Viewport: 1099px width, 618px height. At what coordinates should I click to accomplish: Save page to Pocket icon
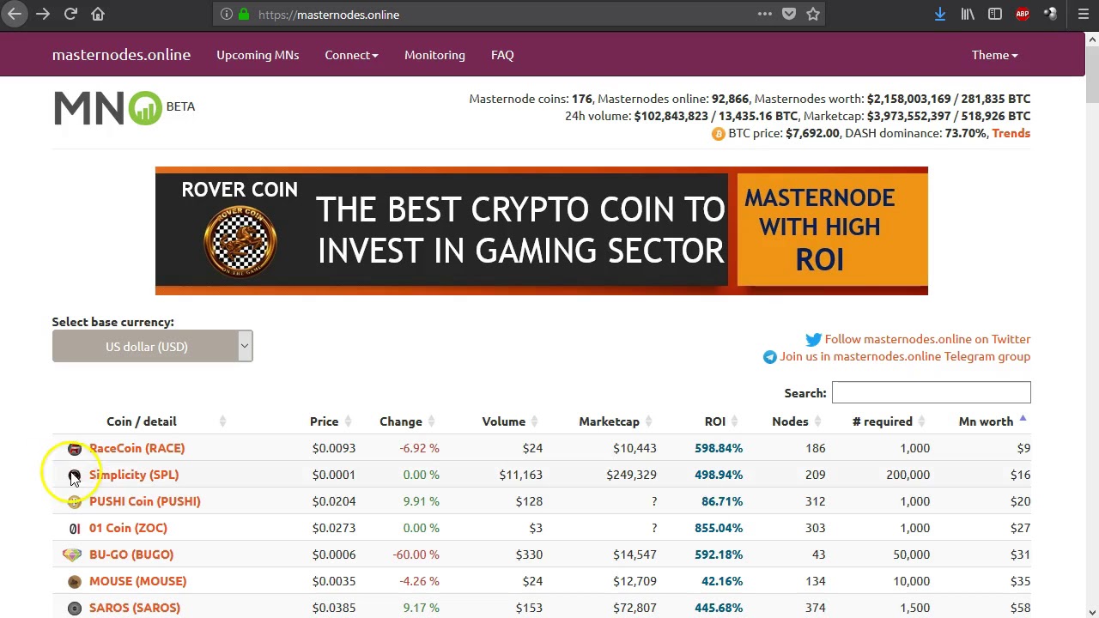pos(789,14)
